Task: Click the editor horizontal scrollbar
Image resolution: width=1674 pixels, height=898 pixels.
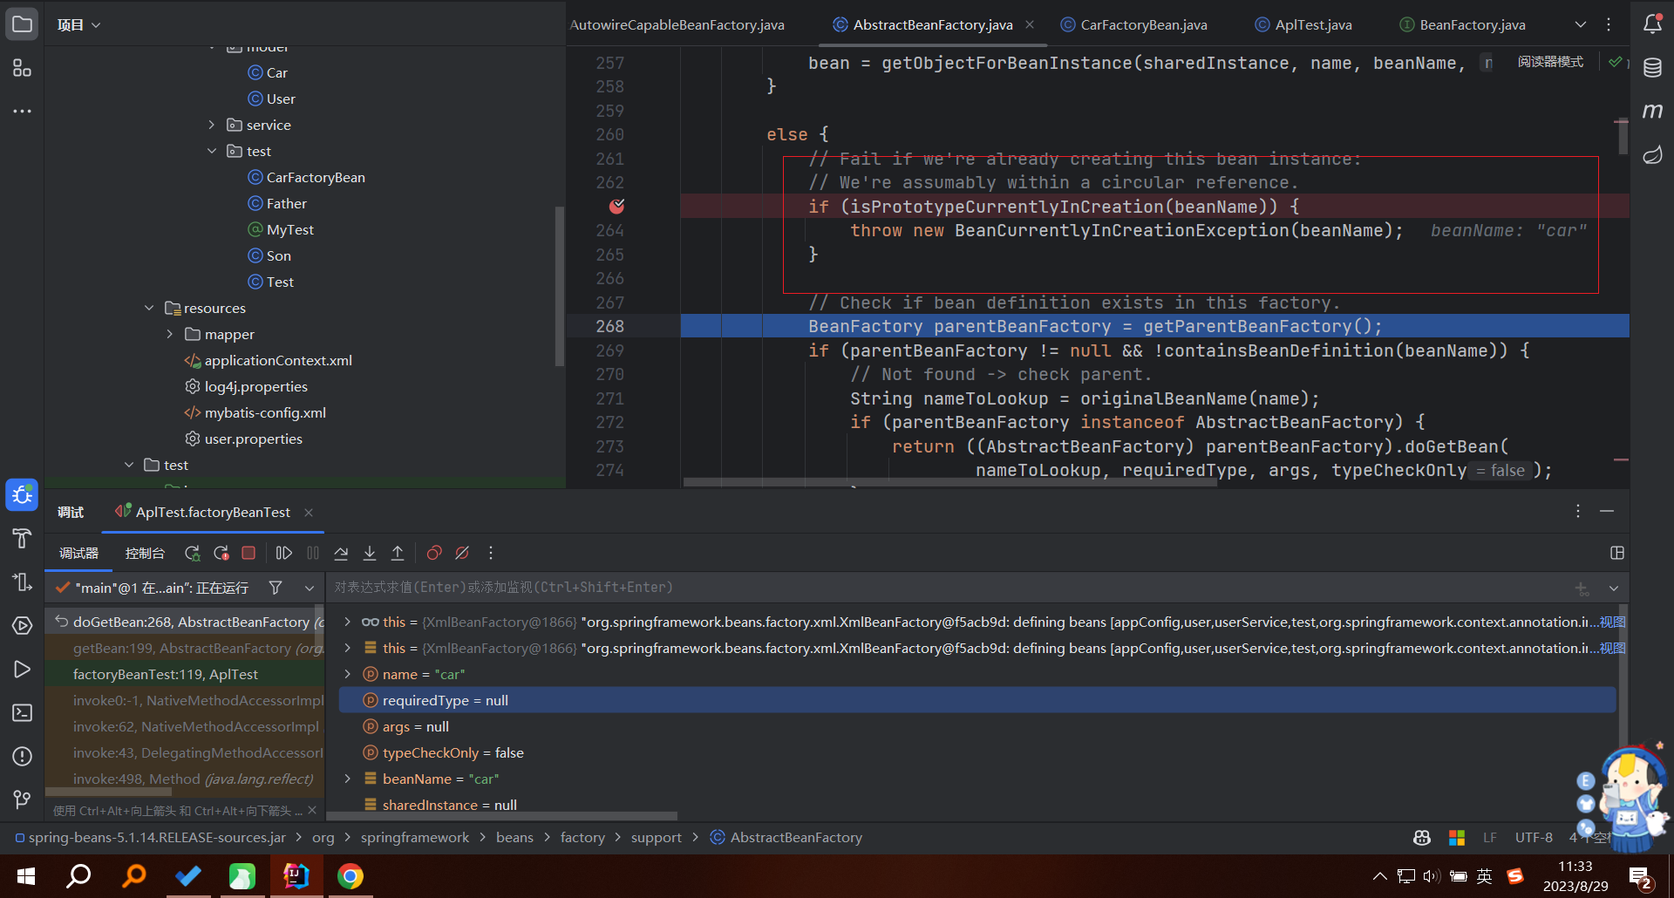Action: click(949, 481)
